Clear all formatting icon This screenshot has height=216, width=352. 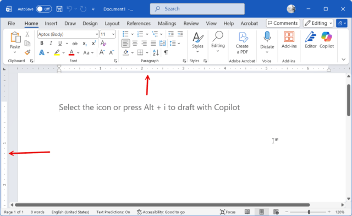pyautogui.click(x=103, y=43)
